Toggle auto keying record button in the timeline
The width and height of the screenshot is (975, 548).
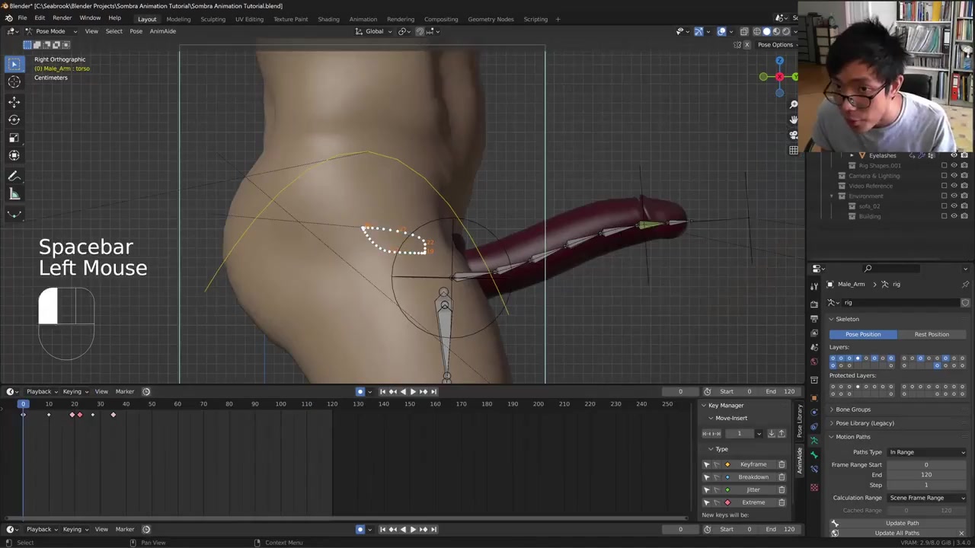pyautogui.click(x=360, y=392)
